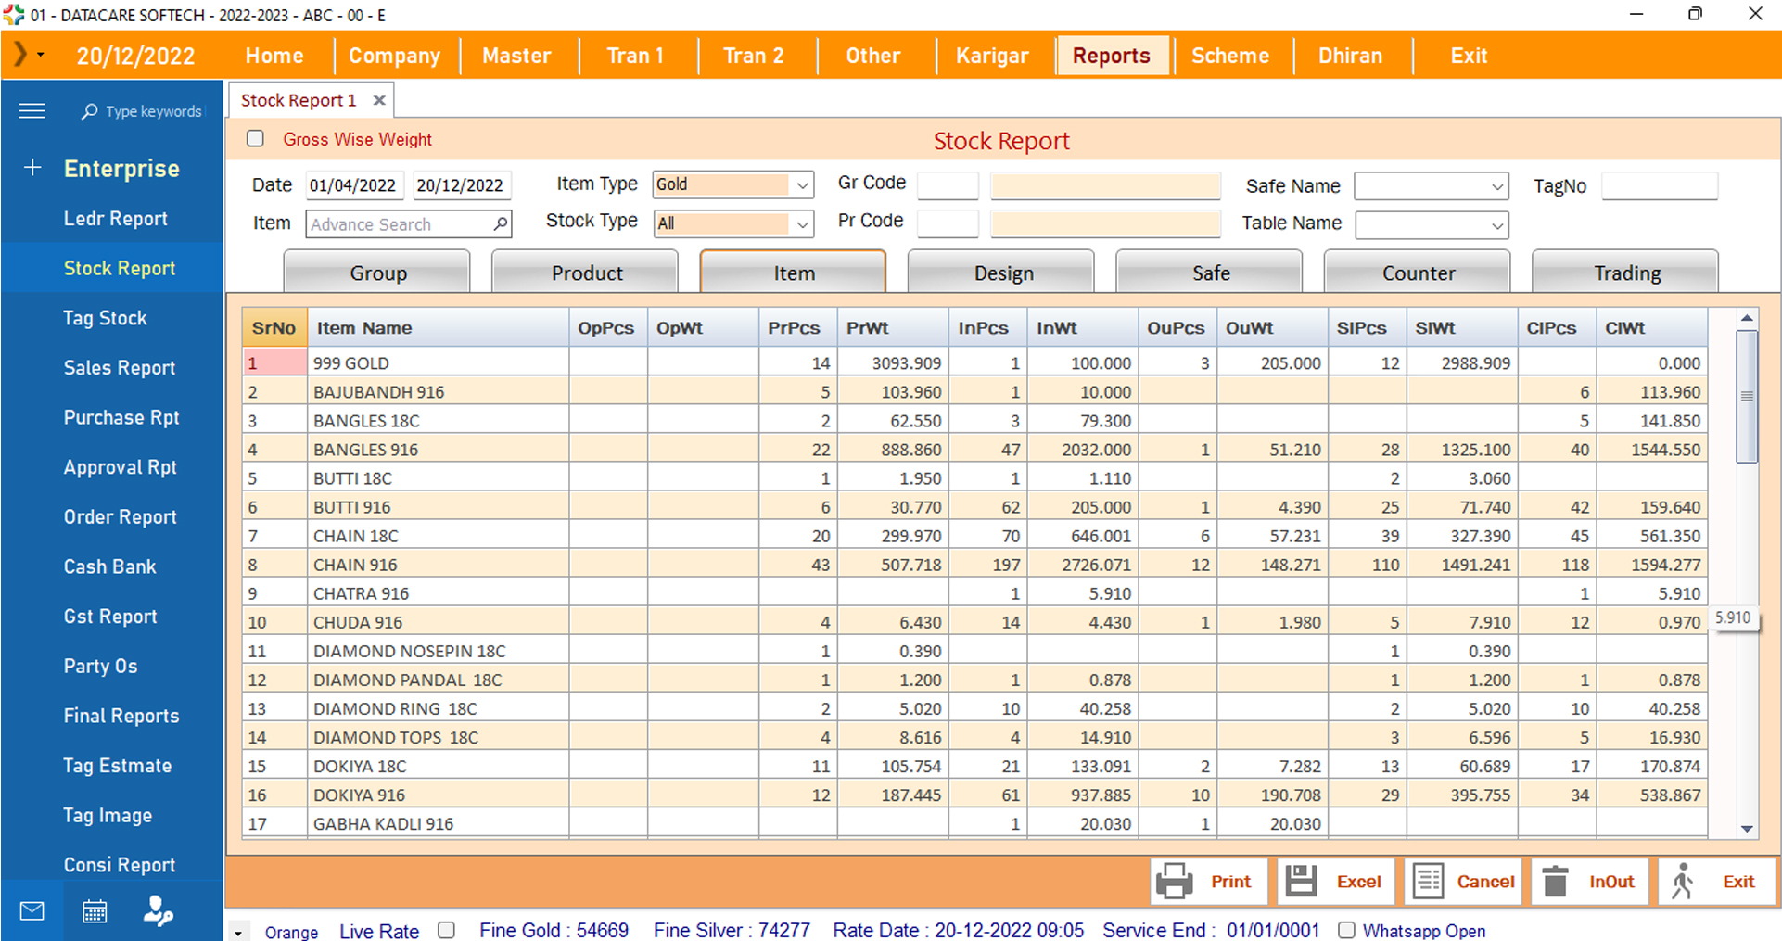Click the Item Name column header
The height and width of the screenshot is (941, 1782).
(438, 327)
